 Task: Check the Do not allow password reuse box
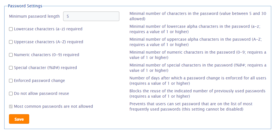(x=11, y=93)
